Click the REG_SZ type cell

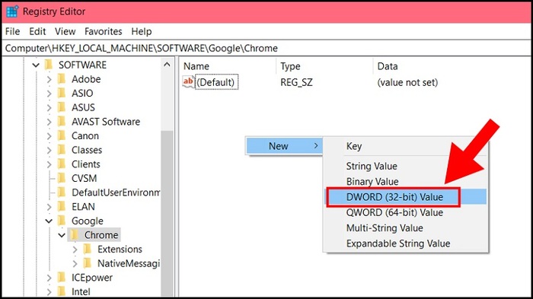(296, 83)
